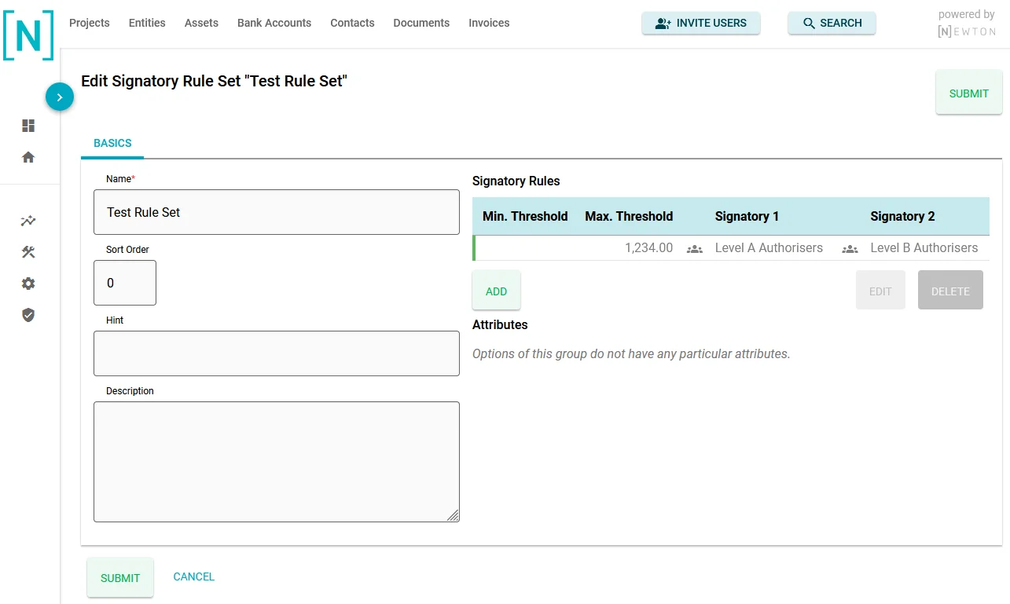Click the Min. Threshold column header
The width and height of the screenshot is (1010, 604).
click(x=525, y=217)
